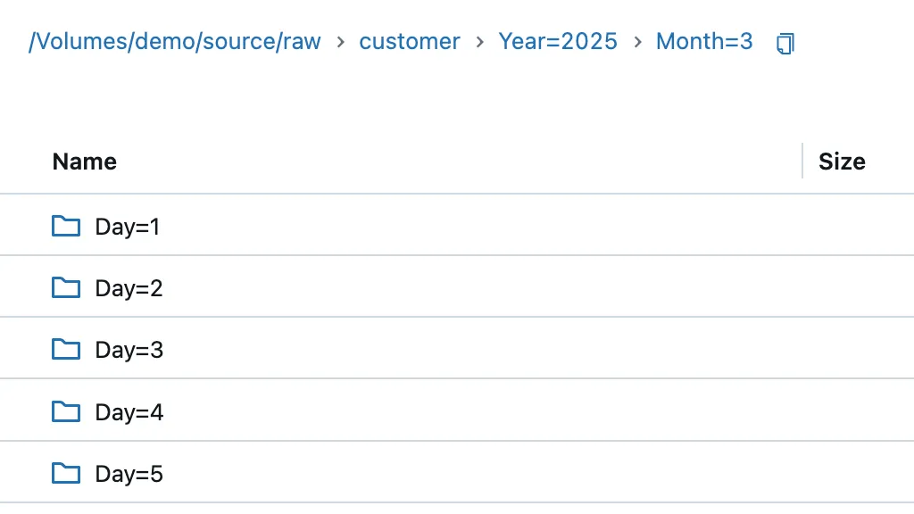Click the column divider before Size
Image resolution: width=914 pixels, height=514 pixels.
pyautogui.click(x=802, y=161)
